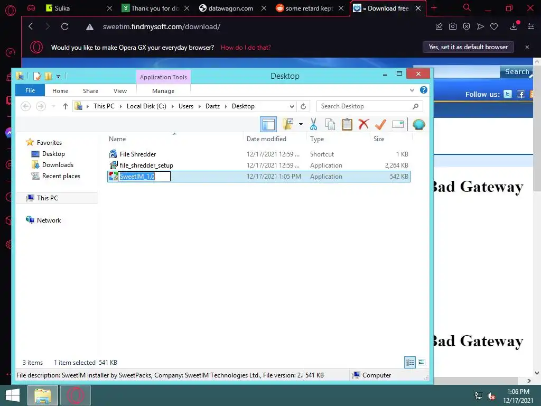Click the Classic Shell seashell icon
The height and width of the screenshot is (406, 541).
pos(418,124)
